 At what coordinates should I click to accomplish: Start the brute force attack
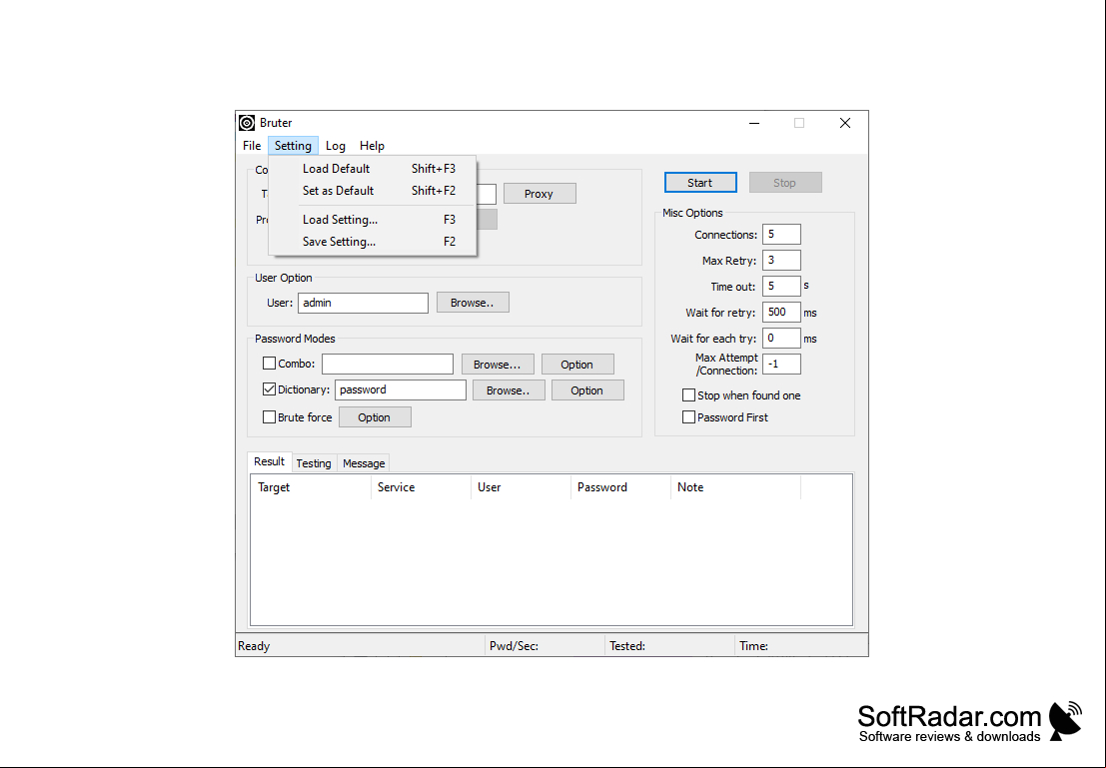700,183
